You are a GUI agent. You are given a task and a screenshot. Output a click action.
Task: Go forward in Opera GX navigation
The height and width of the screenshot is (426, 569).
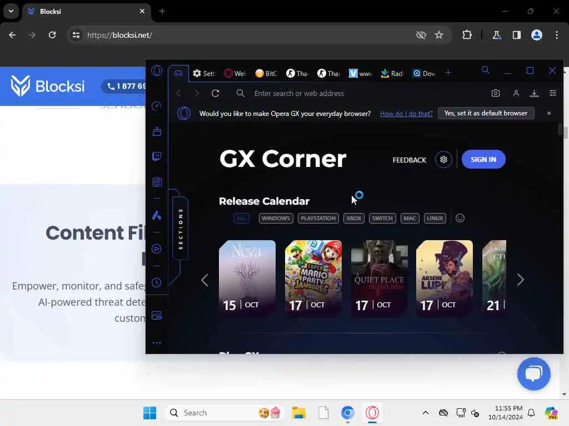(197, 93)
